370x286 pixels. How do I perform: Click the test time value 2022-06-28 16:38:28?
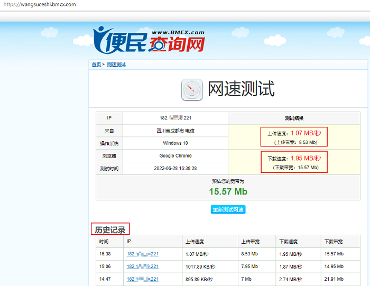[x=175, y=169]
